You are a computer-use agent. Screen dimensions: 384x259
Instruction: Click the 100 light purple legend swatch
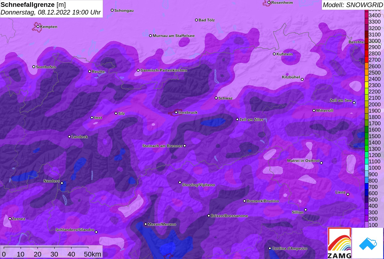pyautogui.click(x=366, y=225)
